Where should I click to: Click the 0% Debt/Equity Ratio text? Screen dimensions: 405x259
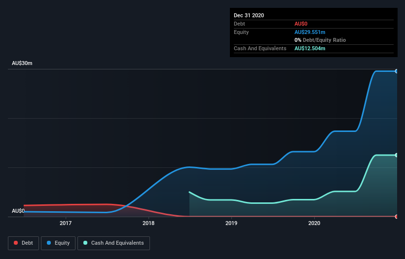[x=320, y=40]
